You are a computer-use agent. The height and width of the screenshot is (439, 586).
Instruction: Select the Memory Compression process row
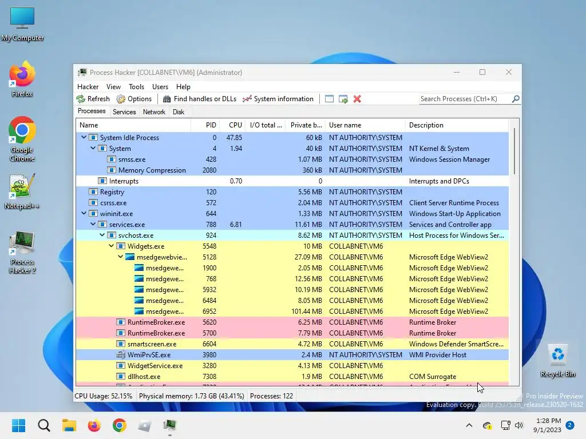point(292,170)
